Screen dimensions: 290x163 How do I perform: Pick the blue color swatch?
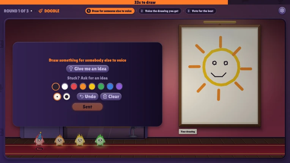110,86
